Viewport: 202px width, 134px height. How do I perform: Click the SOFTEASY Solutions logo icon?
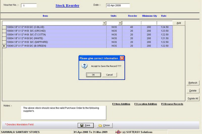(x=118, y=132)
